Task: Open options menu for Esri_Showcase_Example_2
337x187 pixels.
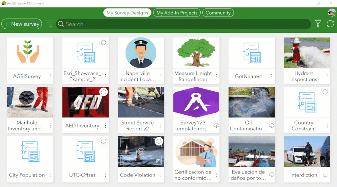Action: (106, 76)
